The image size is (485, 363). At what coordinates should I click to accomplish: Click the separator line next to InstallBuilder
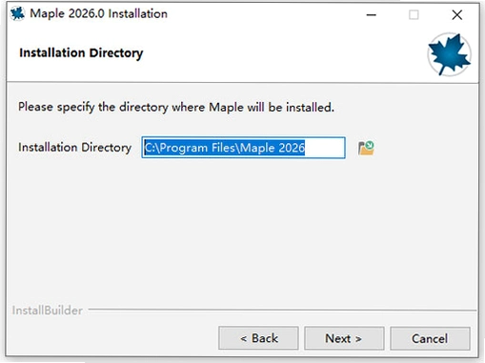click(282, 310)
